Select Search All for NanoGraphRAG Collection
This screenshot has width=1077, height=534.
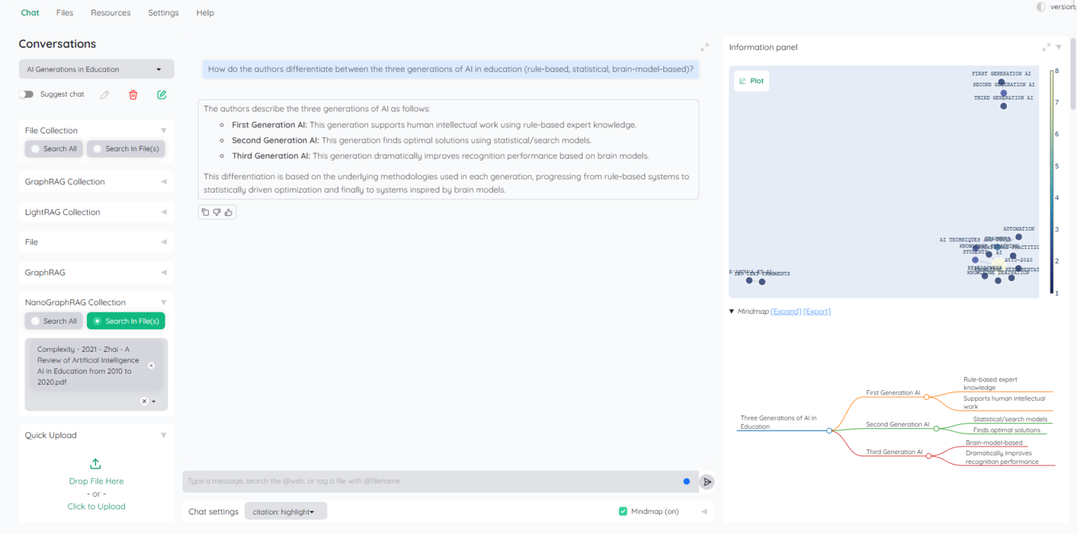(53, 320)
